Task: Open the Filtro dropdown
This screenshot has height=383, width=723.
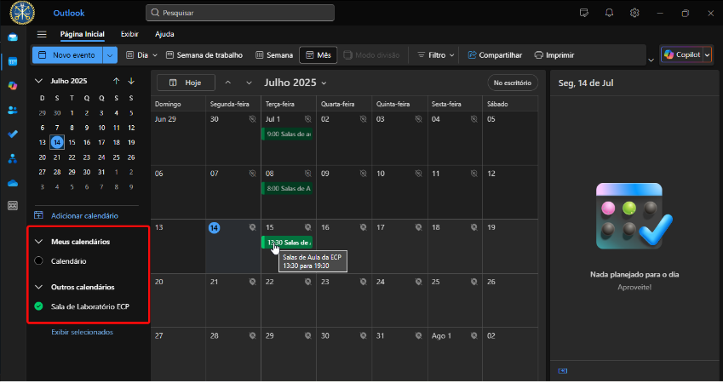Action: click(x=436, y=54)
